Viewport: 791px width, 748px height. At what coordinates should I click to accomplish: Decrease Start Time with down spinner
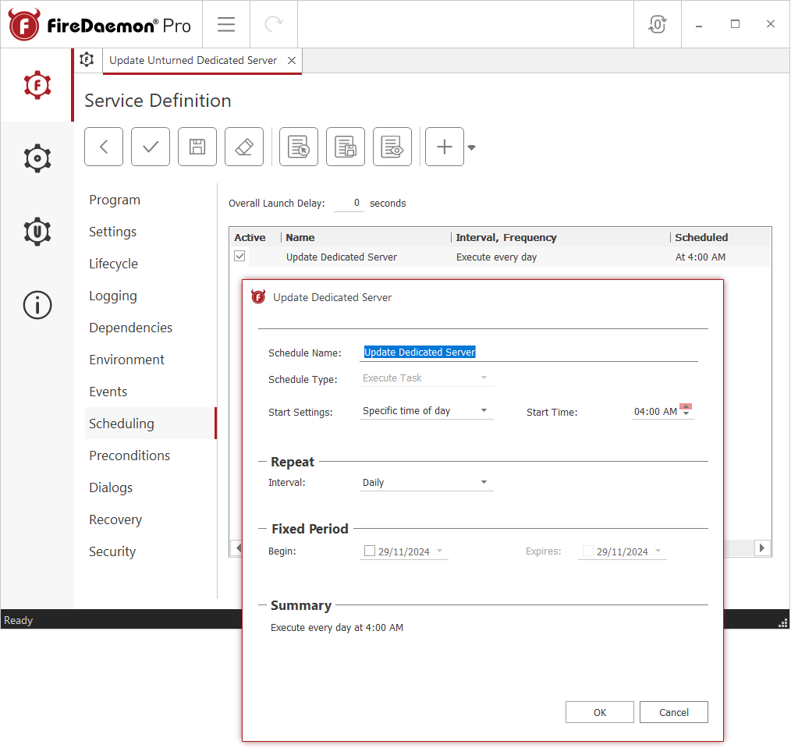pyautogui.click(x=686, y=413)
